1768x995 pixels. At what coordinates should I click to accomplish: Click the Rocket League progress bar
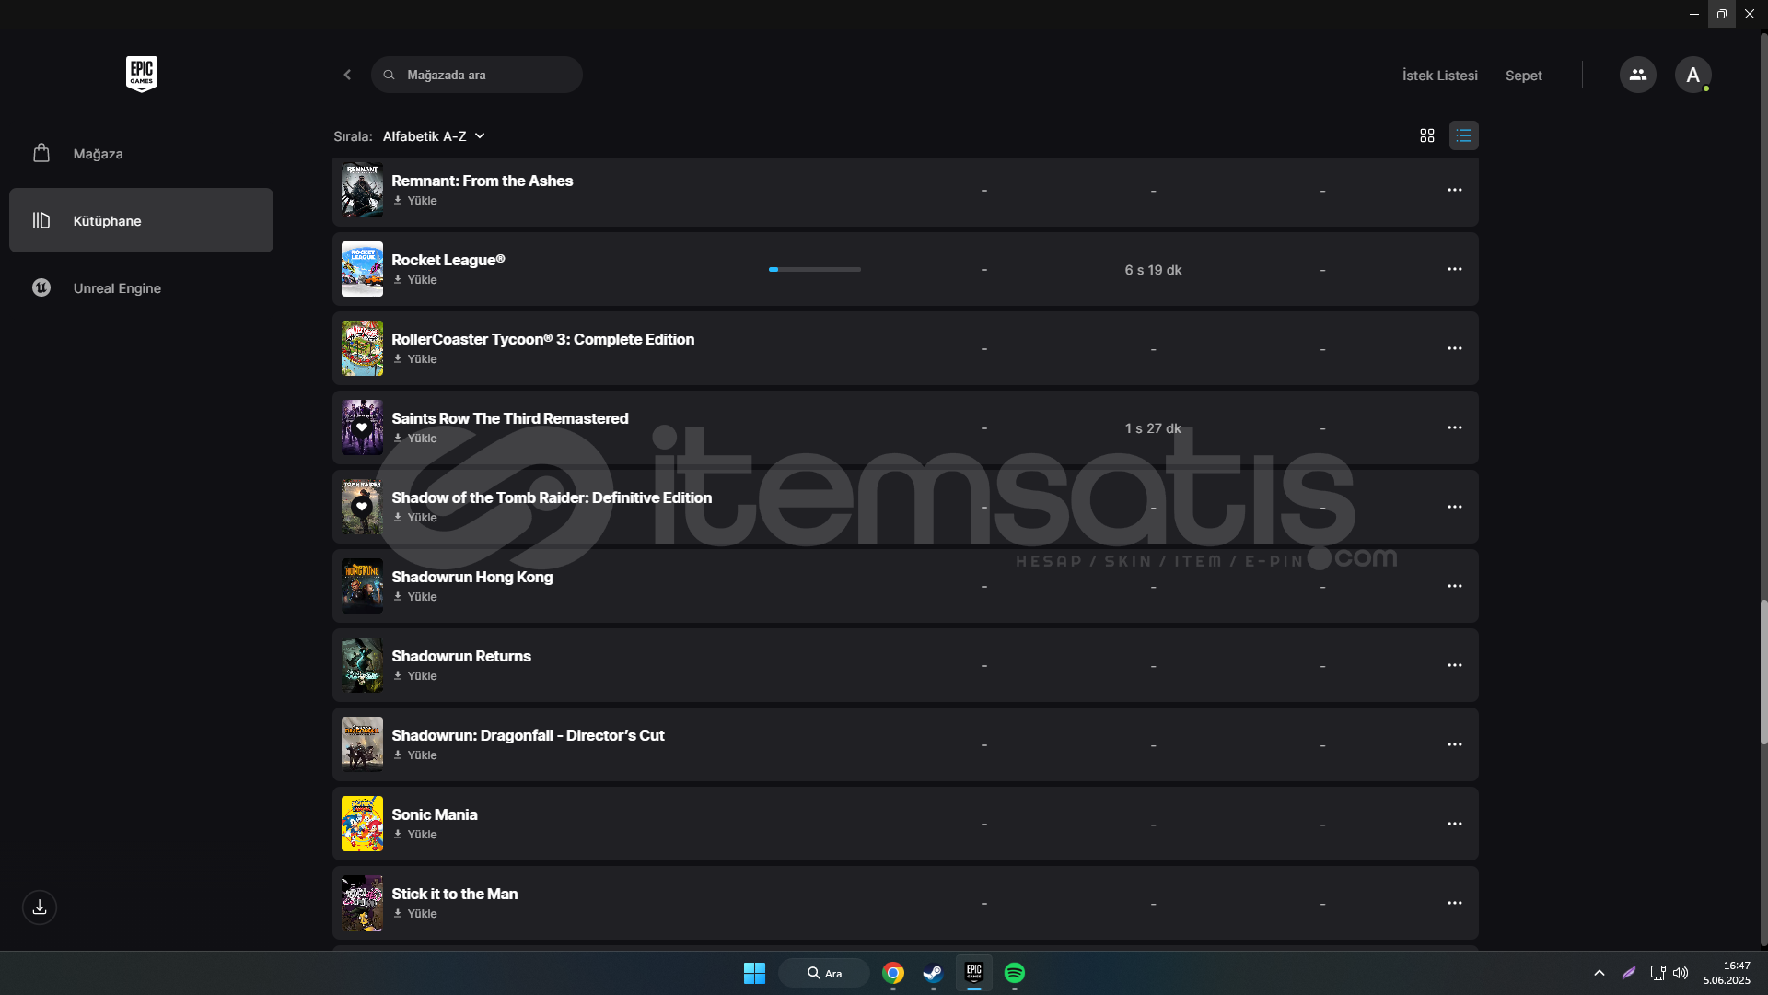click(815, 270)
